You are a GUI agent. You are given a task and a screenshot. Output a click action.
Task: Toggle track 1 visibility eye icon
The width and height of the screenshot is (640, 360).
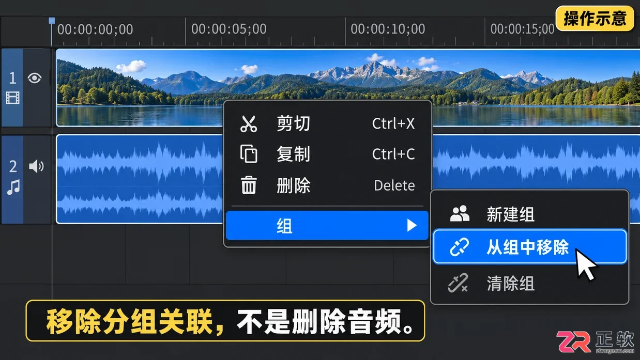35,78
